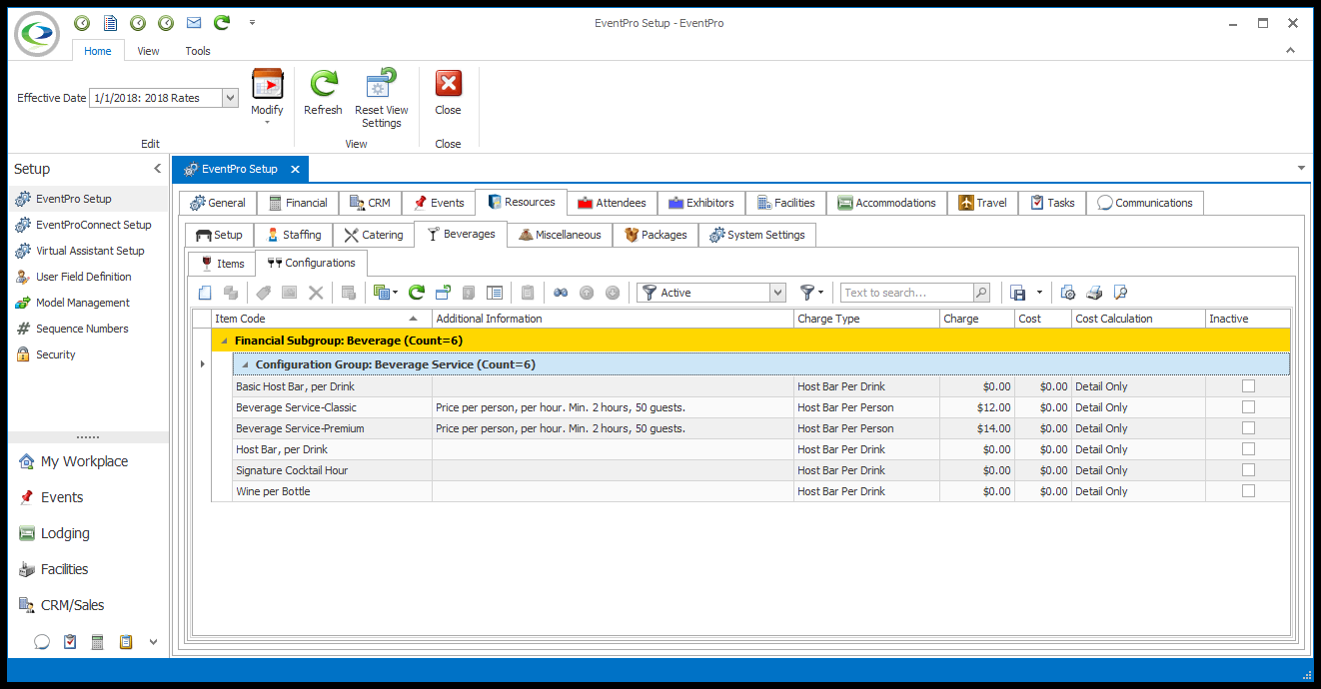Screen dimensions: 1321x689
Task: Click the large Refresh ribbon button
Action: 323,94
